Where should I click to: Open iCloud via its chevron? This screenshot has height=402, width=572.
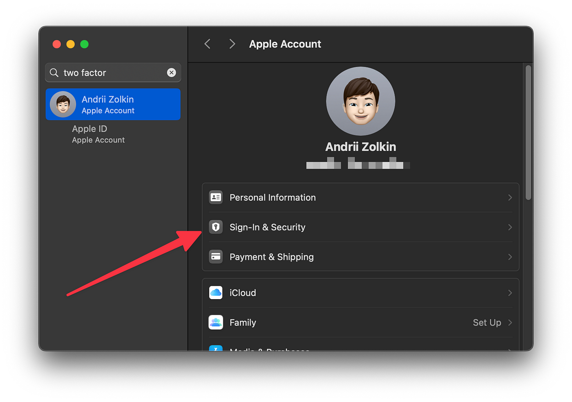(x=510, y=293)
